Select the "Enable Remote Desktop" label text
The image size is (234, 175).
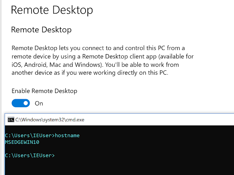[x=44, y=91]
